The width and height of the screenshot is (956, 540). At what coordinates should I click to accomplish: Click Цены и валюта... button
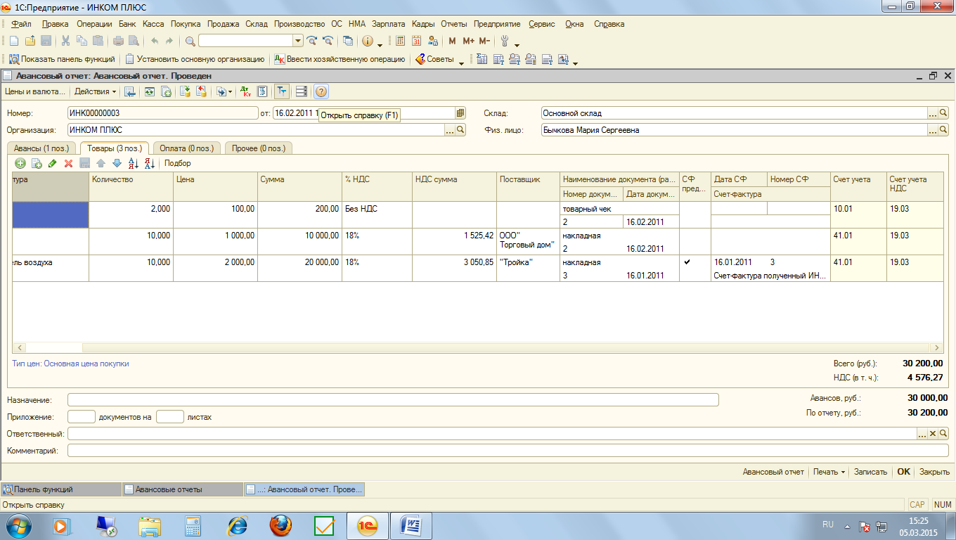point(34,91)
